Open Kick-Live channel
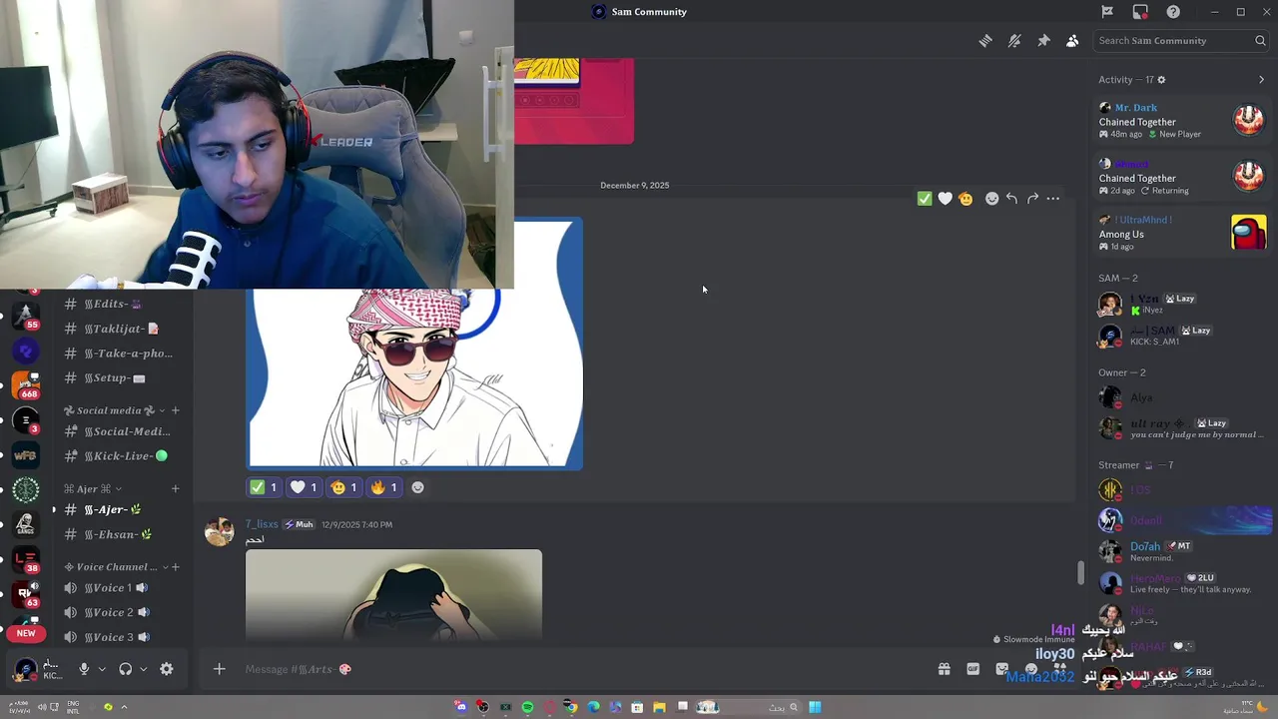 pyautogui.click(x=118, y=456)
